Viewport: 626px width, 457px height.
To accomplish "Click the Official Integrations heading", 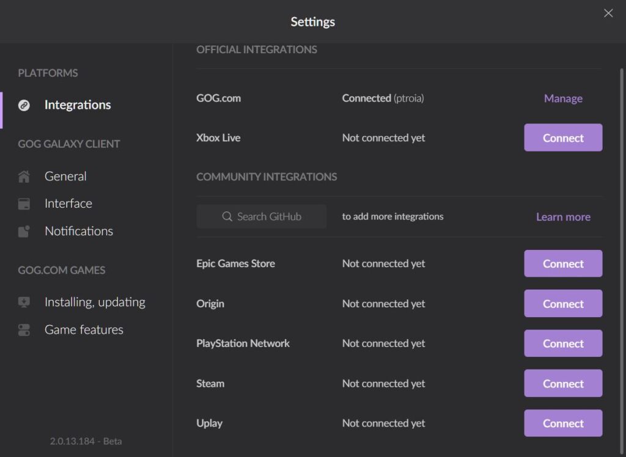I will point(256,49).
